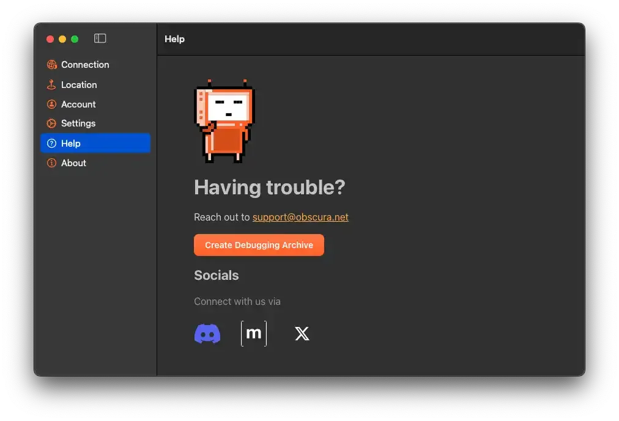The height and width of the screenshot is (421, 619).
Task: Click Create Debugging Archive button
Action: pos(259,245)
